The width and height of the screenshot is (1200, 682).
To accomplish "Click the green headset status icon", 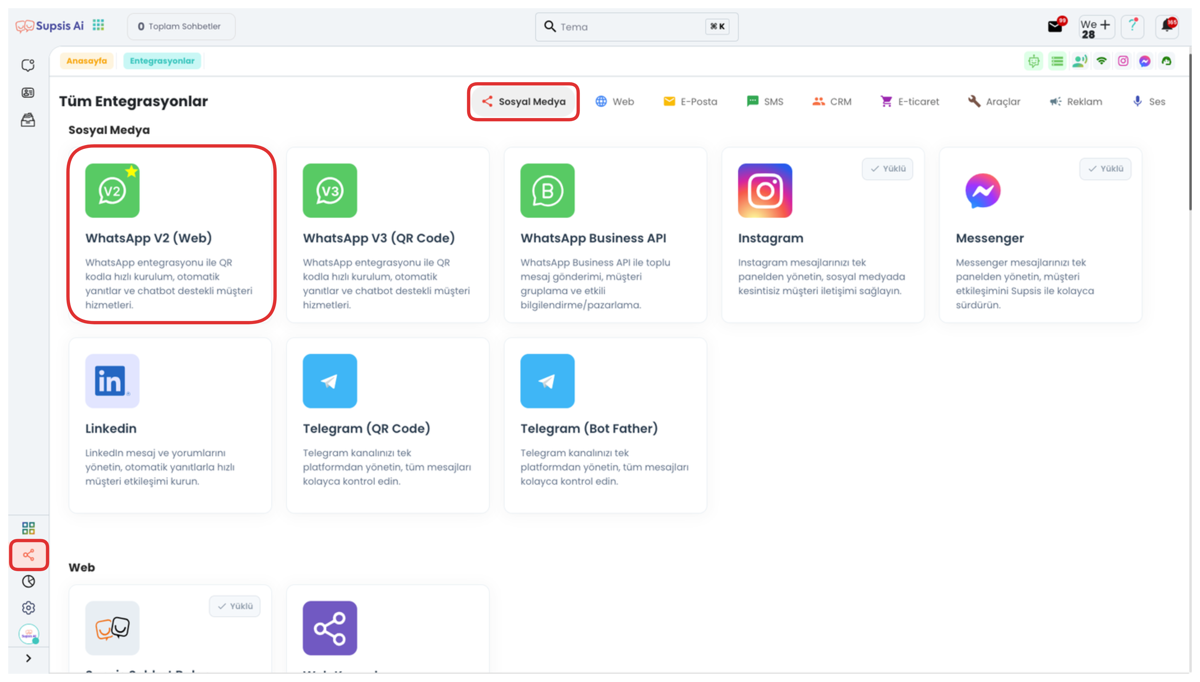I will coord(1166,61).
